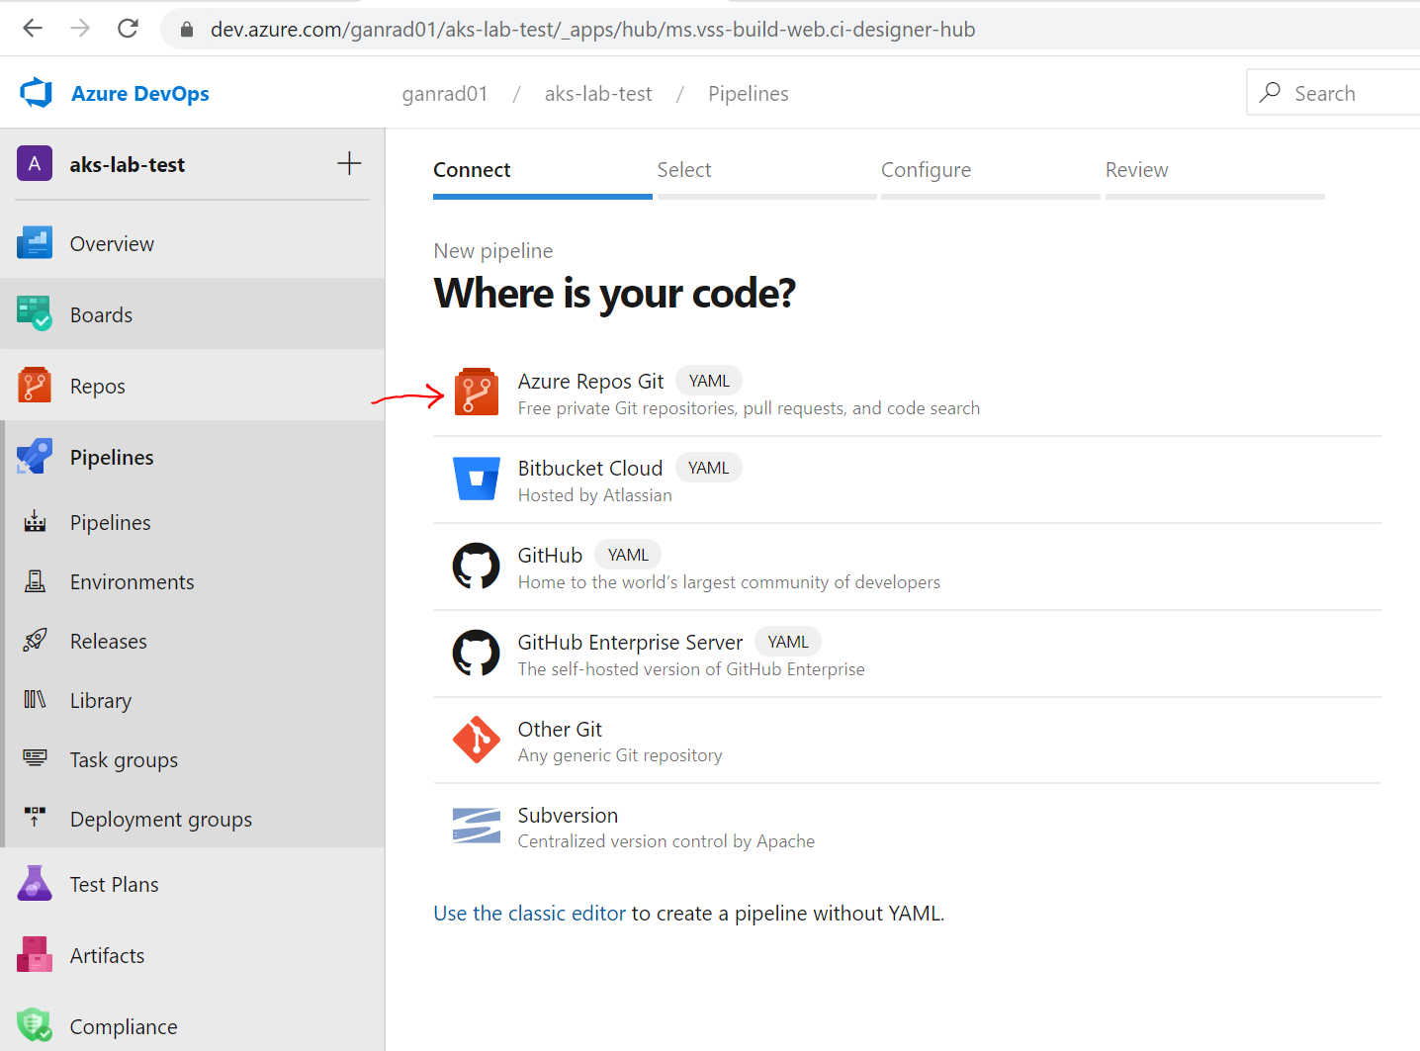Image resolution: width=1420 pixels, height=1051 pixels.
Task: Click the YAML badge beside GitHub
Action: (628, 555)
